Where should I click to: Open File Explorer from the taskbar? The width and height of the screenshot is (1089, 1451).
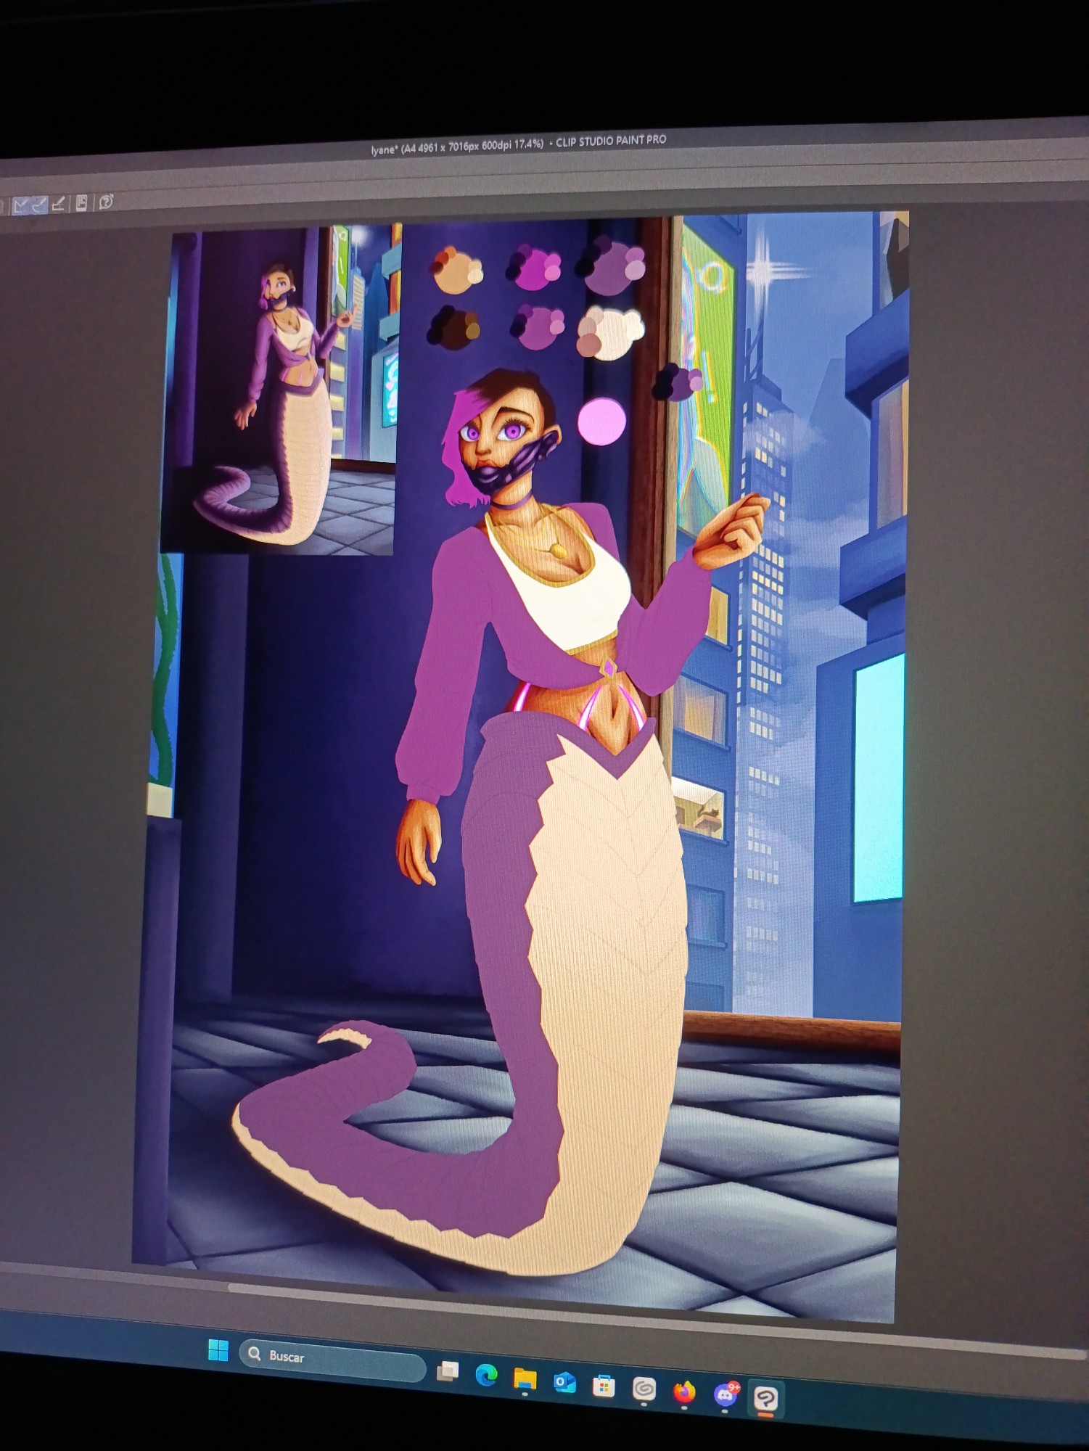click(x=525, y=1379)
